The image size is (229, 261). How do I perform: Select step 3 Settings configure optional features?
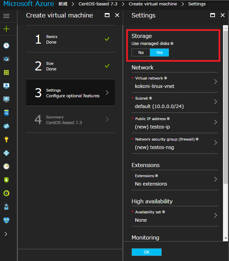click(x=70, y=93)
